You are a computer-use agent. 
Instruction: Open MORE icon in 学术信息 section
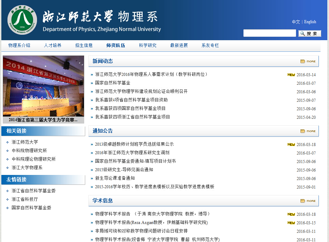pyautogui.click(x=308, y=201)
